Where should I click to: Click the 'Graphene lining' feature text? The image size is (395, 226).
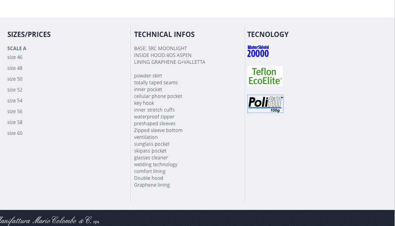tap(152, 185)
